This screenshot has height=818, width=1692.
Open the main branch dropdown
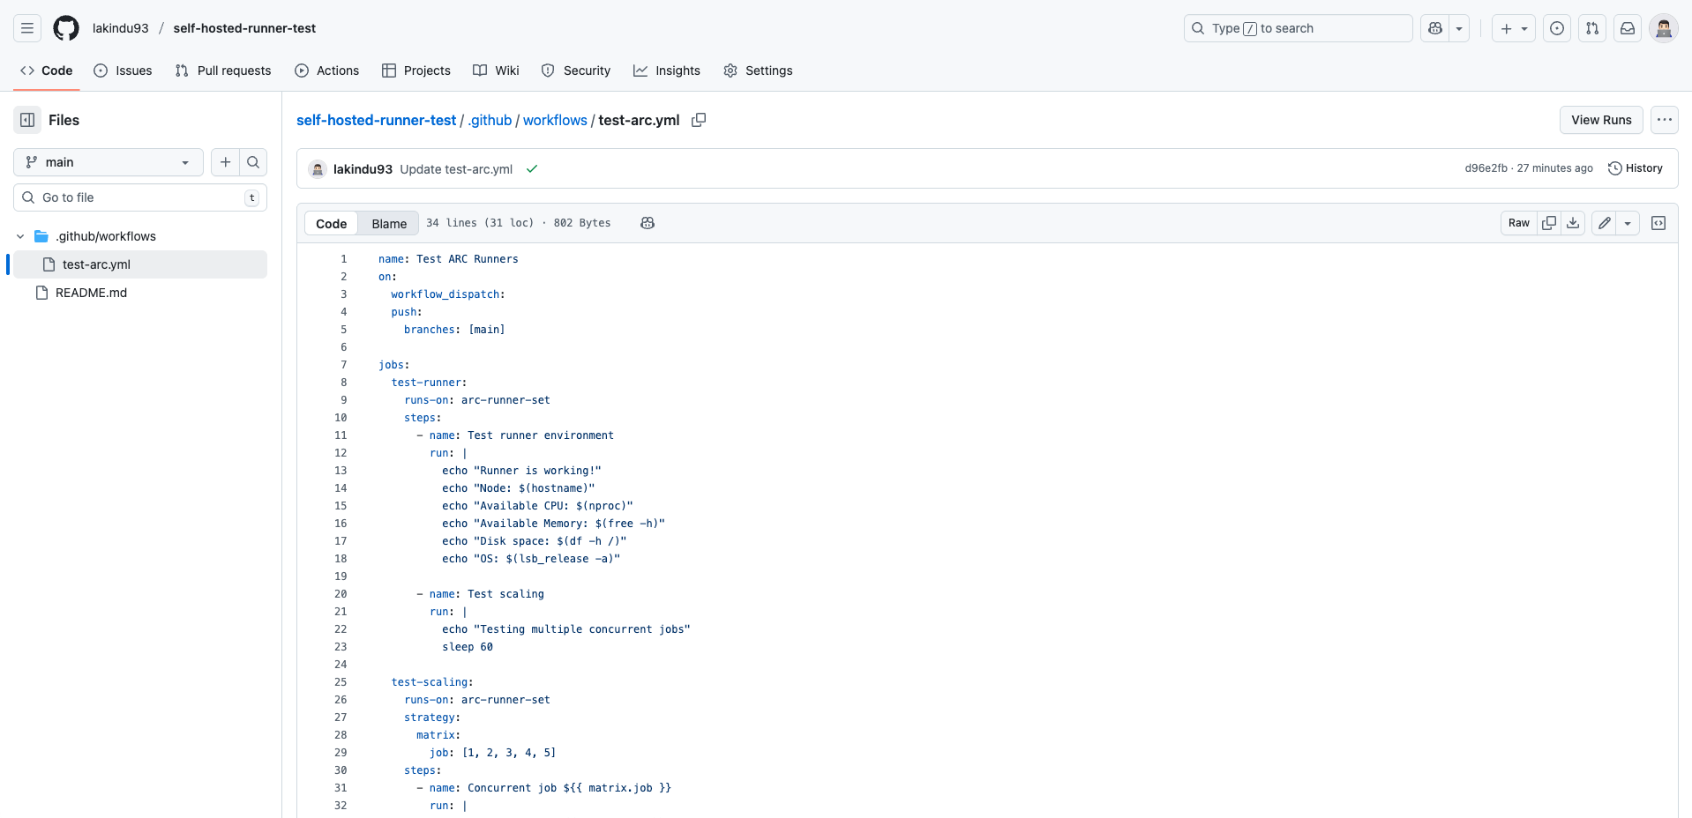(x=108, y=162)
